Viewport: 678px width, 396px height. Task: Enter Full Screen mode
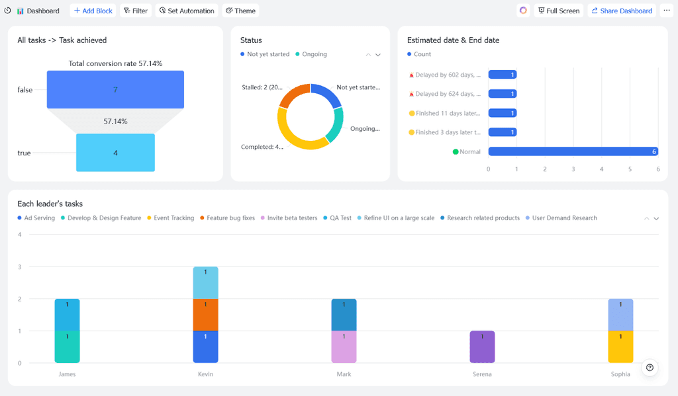[559, 11]
